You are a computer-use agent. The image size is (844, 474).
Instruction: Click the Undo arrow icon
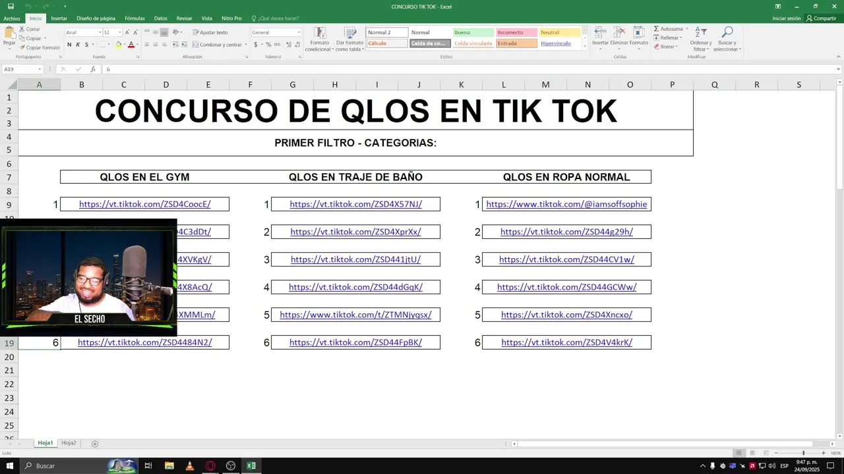(28, 6)
